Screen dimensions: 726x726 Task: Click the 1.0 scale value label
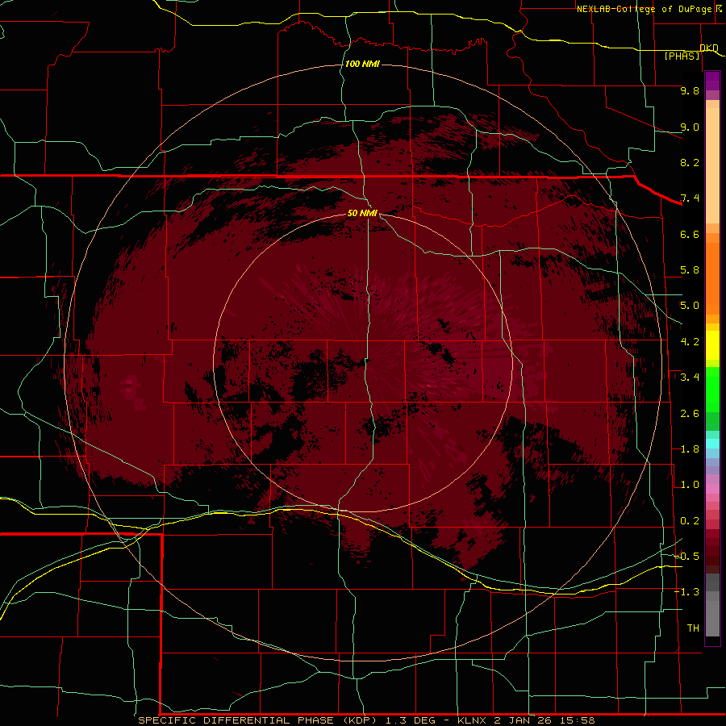tap(690, 485)
